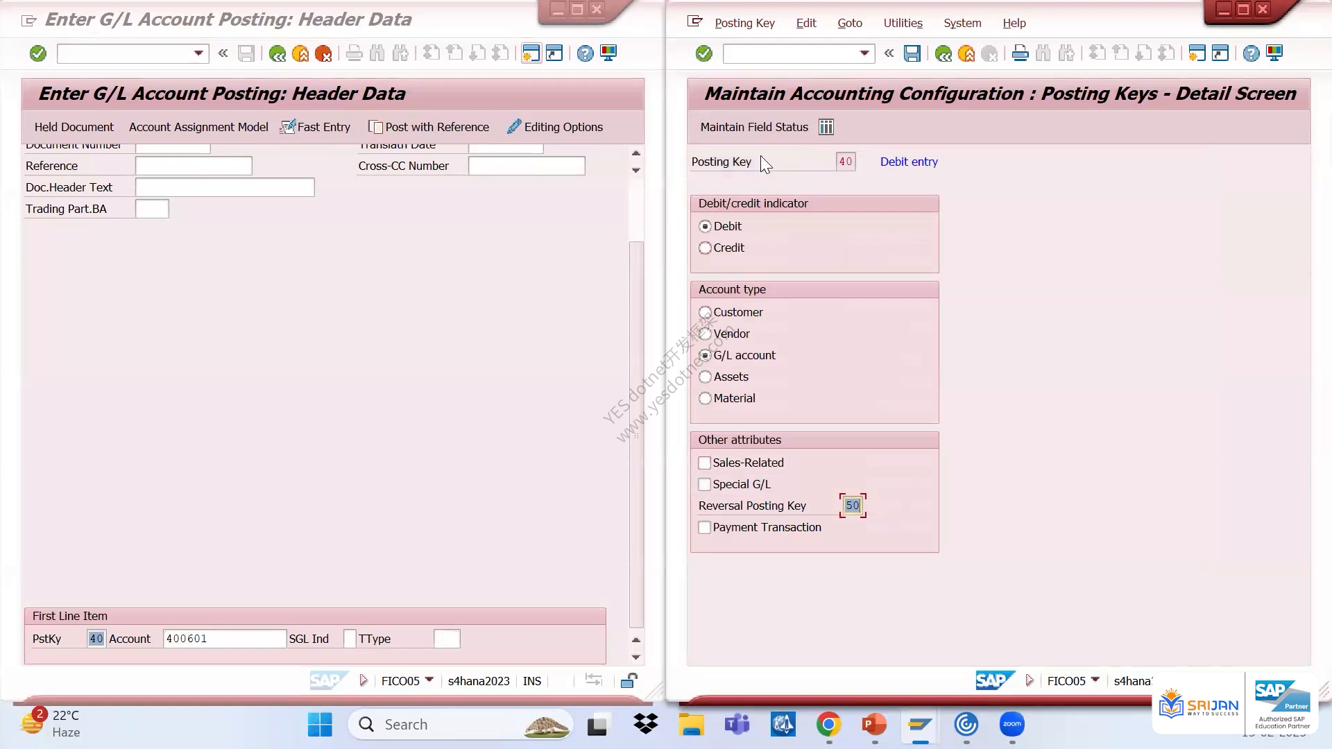Open Google Chrome from the taskbar
This screenshot has height=749, width=1332.
[x=828, y=725]
